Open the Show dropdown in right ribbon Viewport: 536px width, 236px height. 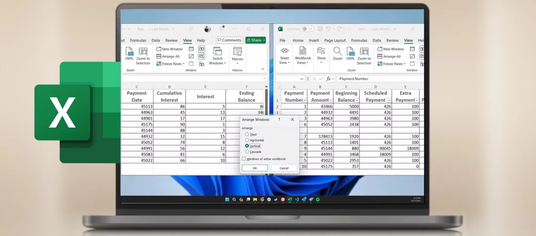coord(321,56)
